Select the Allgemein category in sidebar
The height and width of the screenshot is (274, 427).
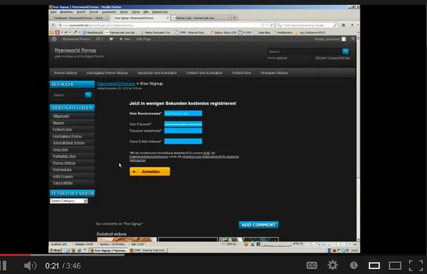[61, 116]
